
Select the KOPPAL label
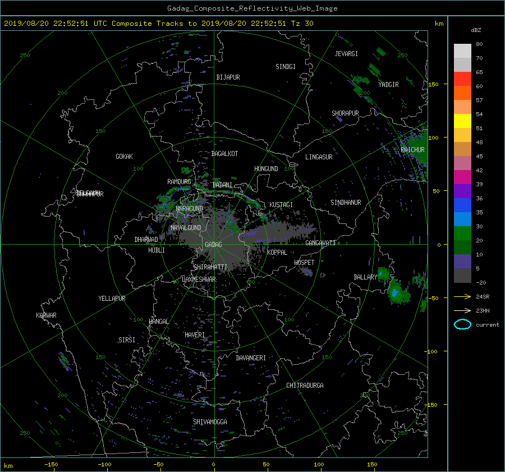tap(277, 252)
